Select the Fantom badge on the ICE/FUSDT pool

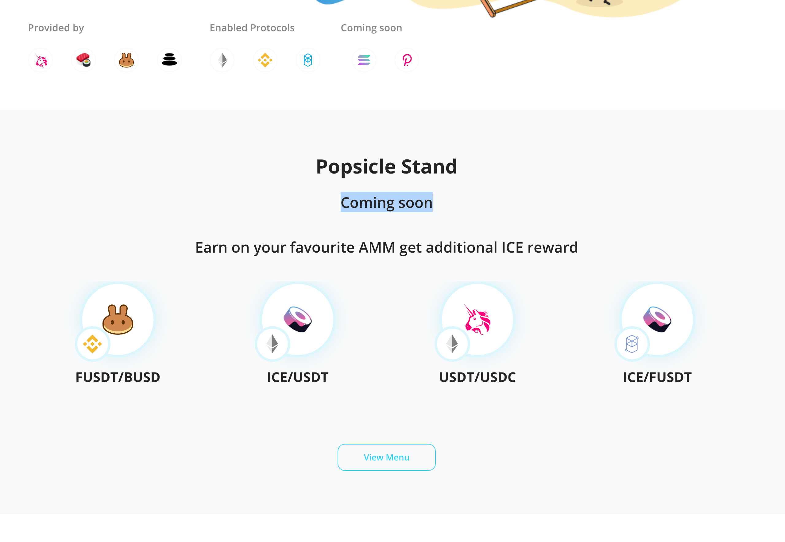tap(631, 343)
